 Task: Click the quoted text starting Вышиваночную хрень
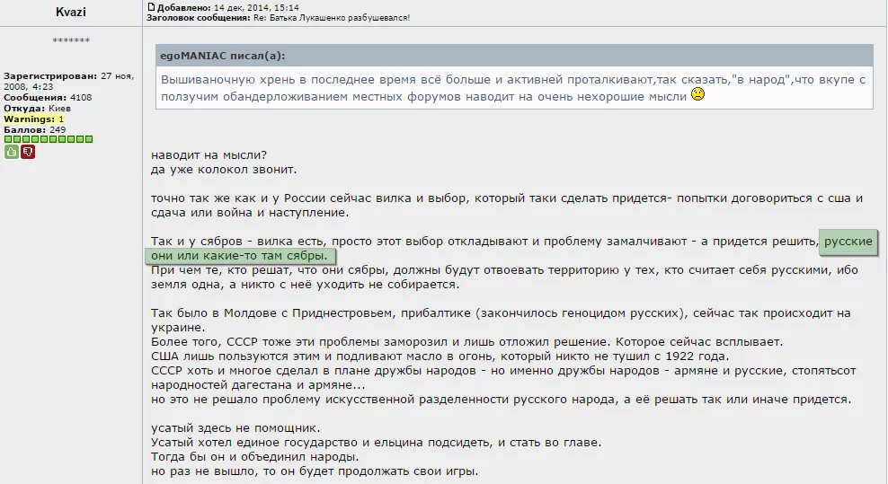(x=513, y=88)
